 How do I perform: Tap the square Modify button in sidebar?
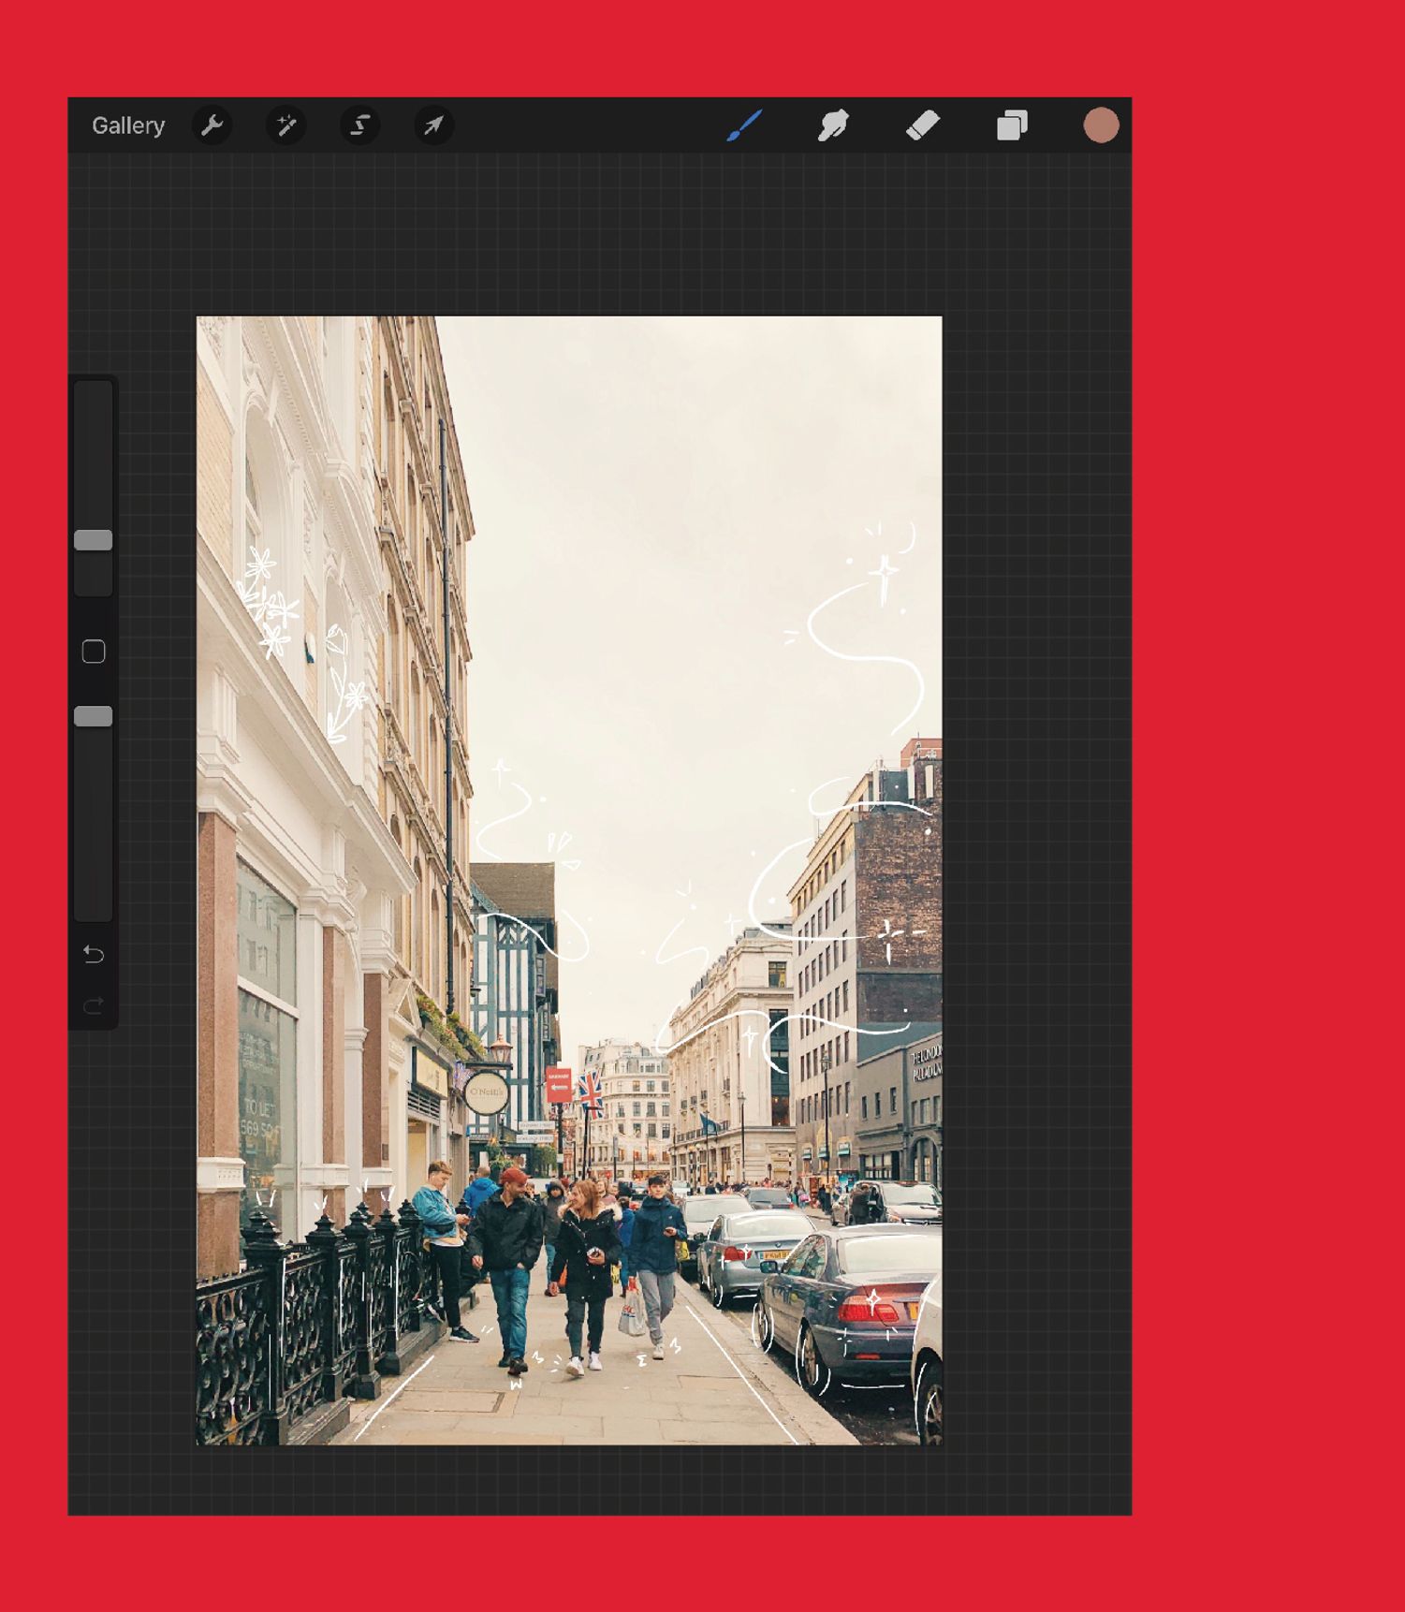(94, 652)
